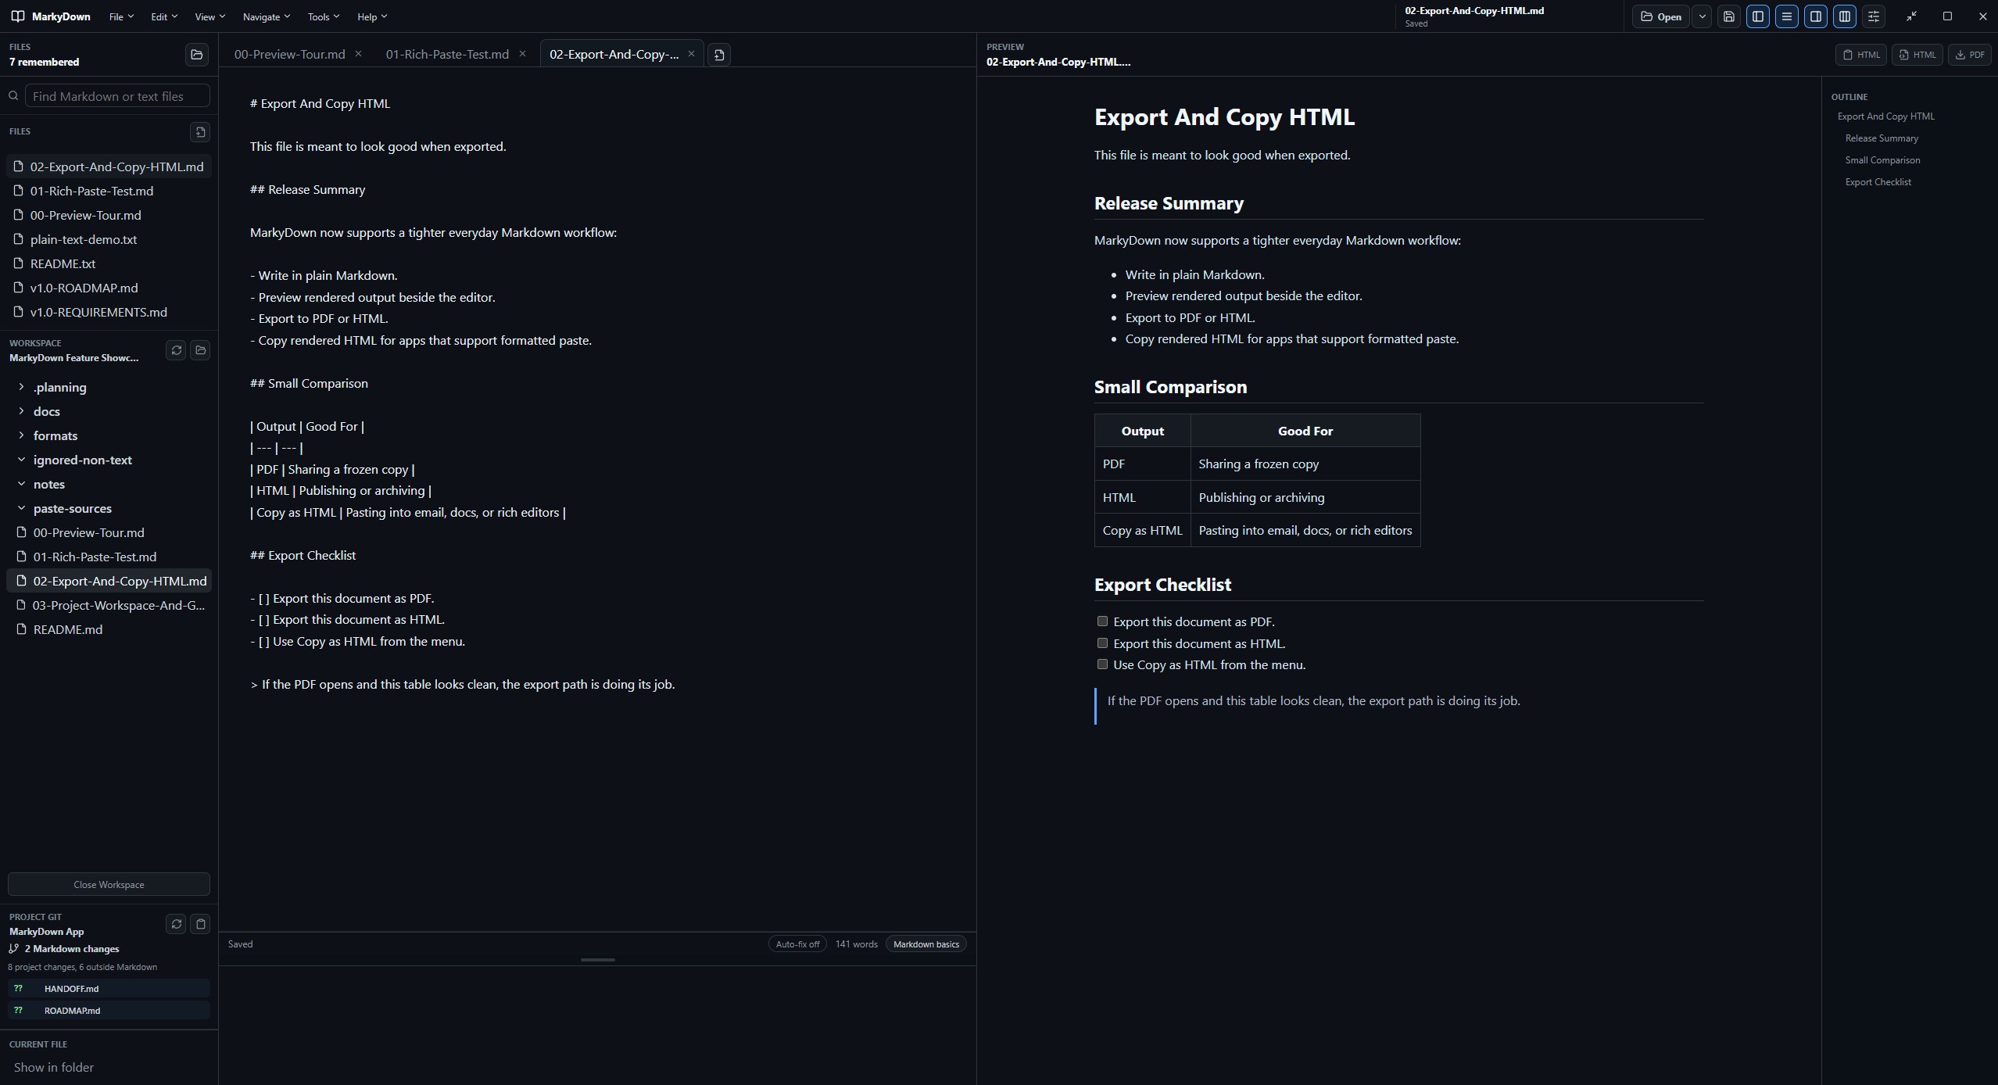Open the dropdown arrow next to Open
Screen dimensions: 1998x1085
point(1702,16)
